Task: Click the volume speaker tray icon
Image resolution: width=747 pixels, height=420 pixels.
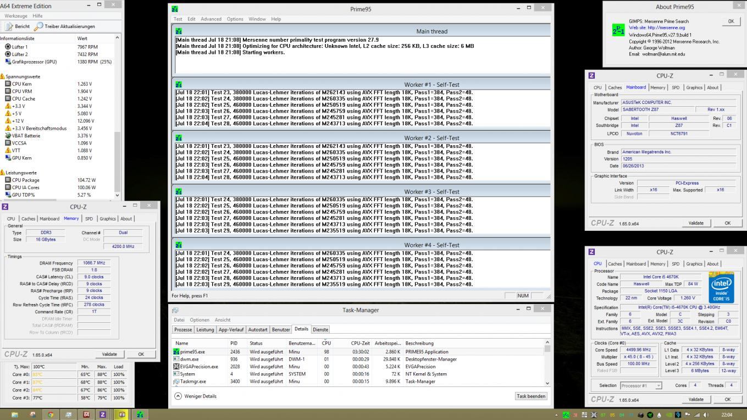Action: click(707, 415)
